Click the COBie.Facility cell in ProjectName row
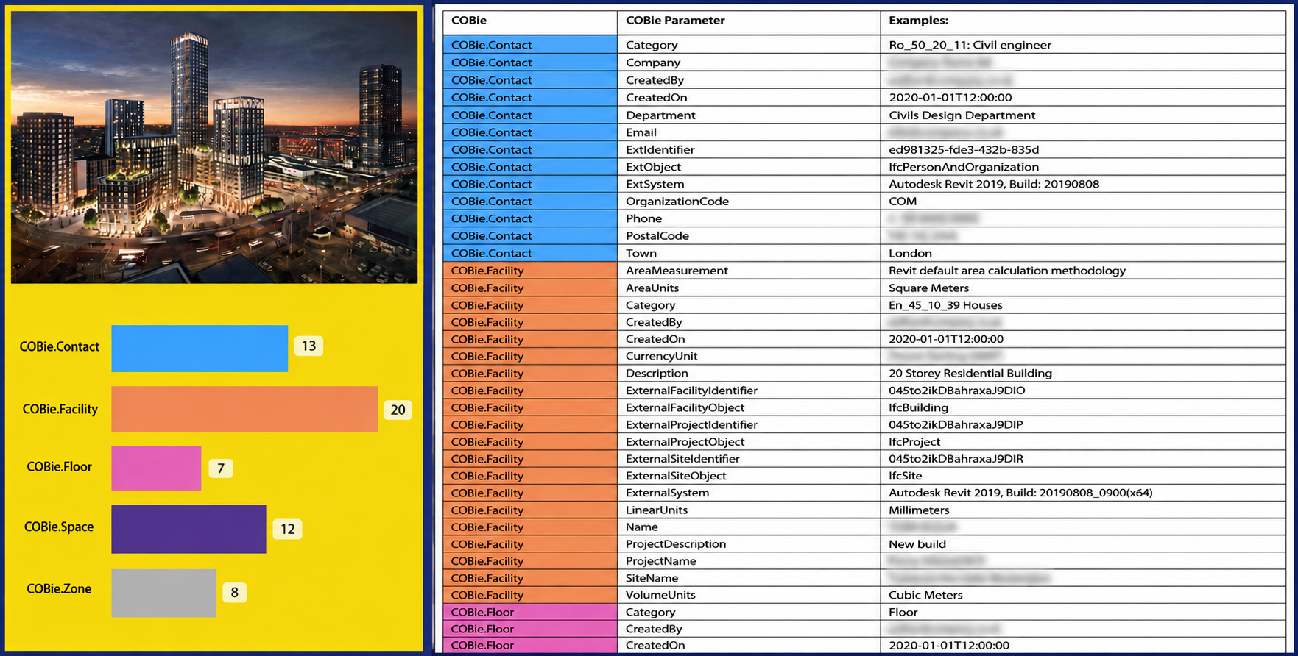 click(530, 561)
